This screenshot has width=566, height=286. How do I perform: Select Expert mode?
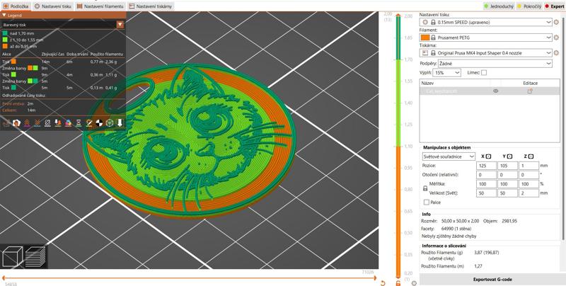(x=554, y=6)
